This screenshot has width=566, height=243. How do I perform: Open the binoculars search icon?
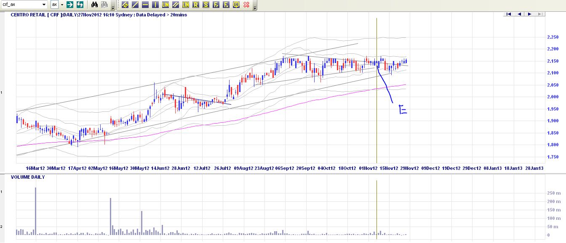click(95, 5)
